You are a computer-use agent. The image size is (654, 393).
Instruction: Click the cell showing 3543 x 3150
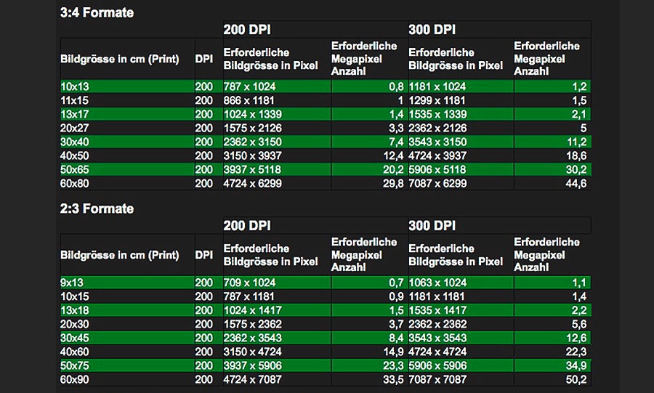point(437,142)
